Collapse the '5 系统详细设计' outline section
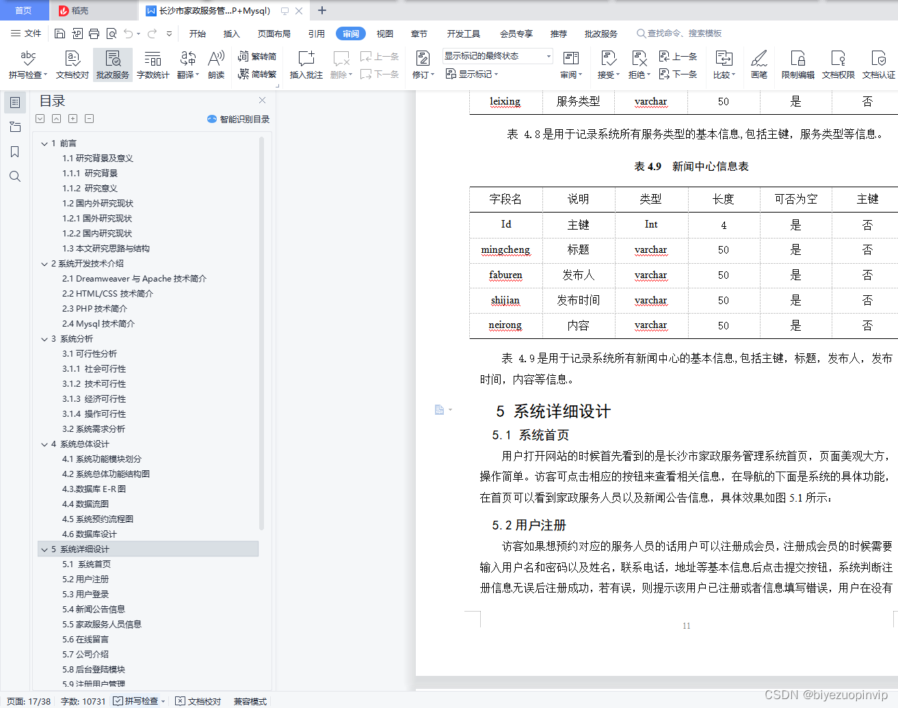This screenshot has height=708, width=898. (44, 549)
